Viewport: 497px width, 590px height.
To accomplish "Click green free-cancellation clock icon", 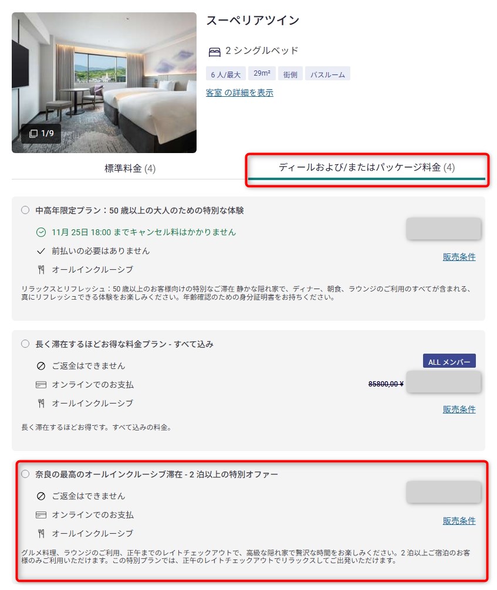I will pyautogui.click(x=40, y=232).
